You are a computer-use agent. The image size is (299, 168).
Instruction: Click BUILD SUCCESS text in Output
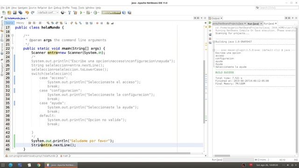224,73
